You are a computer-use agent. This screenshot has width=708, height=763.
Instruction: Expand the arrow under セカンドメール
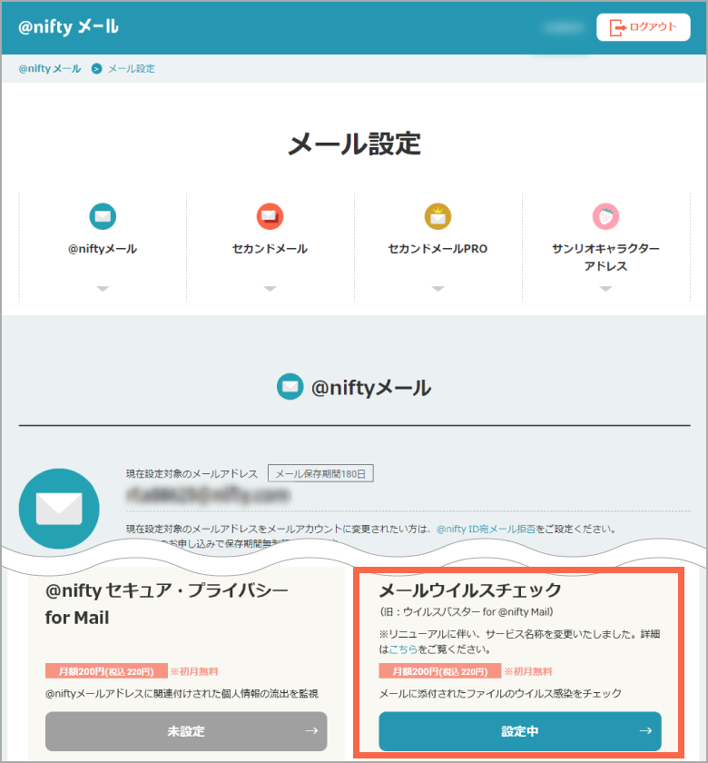[x=270, y=289]
